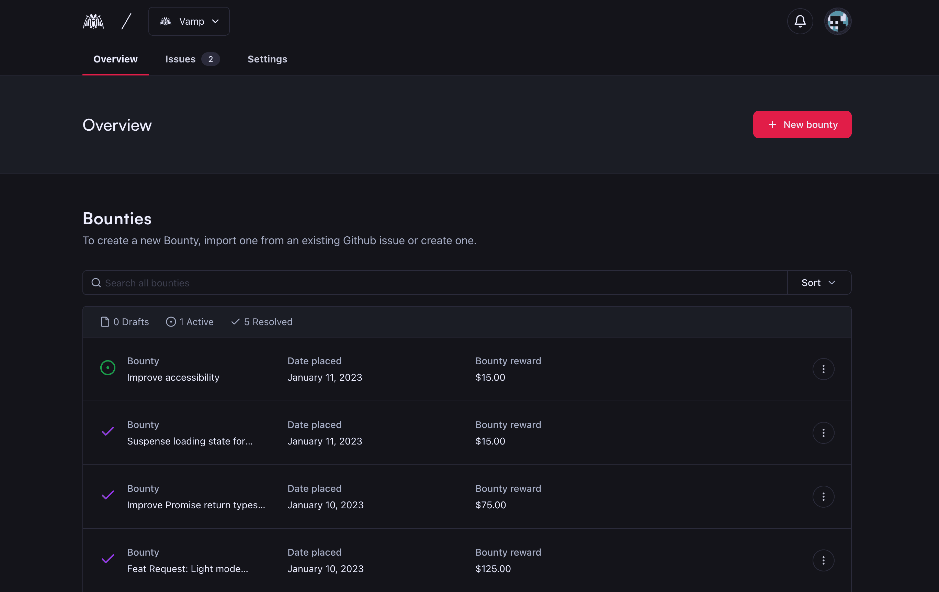This screenshot has height=592, width=939.
Task: Click the three-dot menu on Improve Promise bounty
Action: 824,497
